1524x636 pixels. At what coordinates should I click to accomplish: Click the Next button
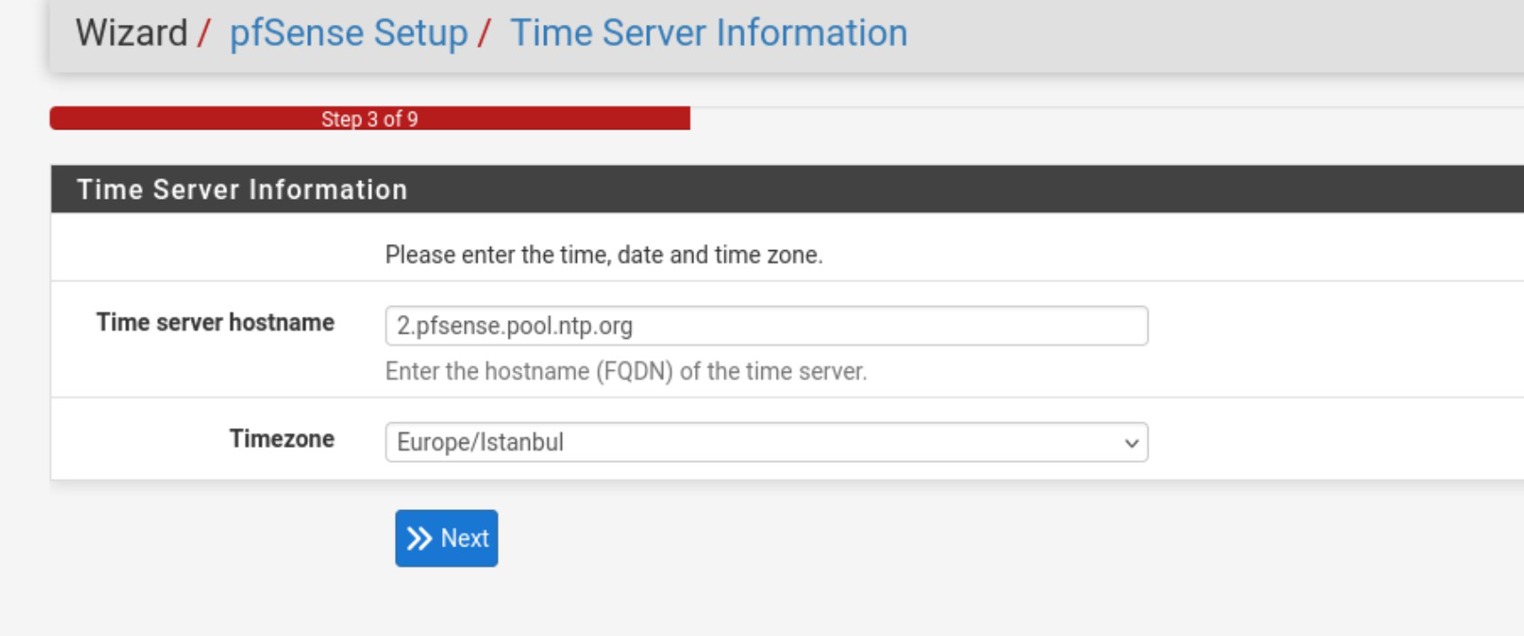pos(446,538)
